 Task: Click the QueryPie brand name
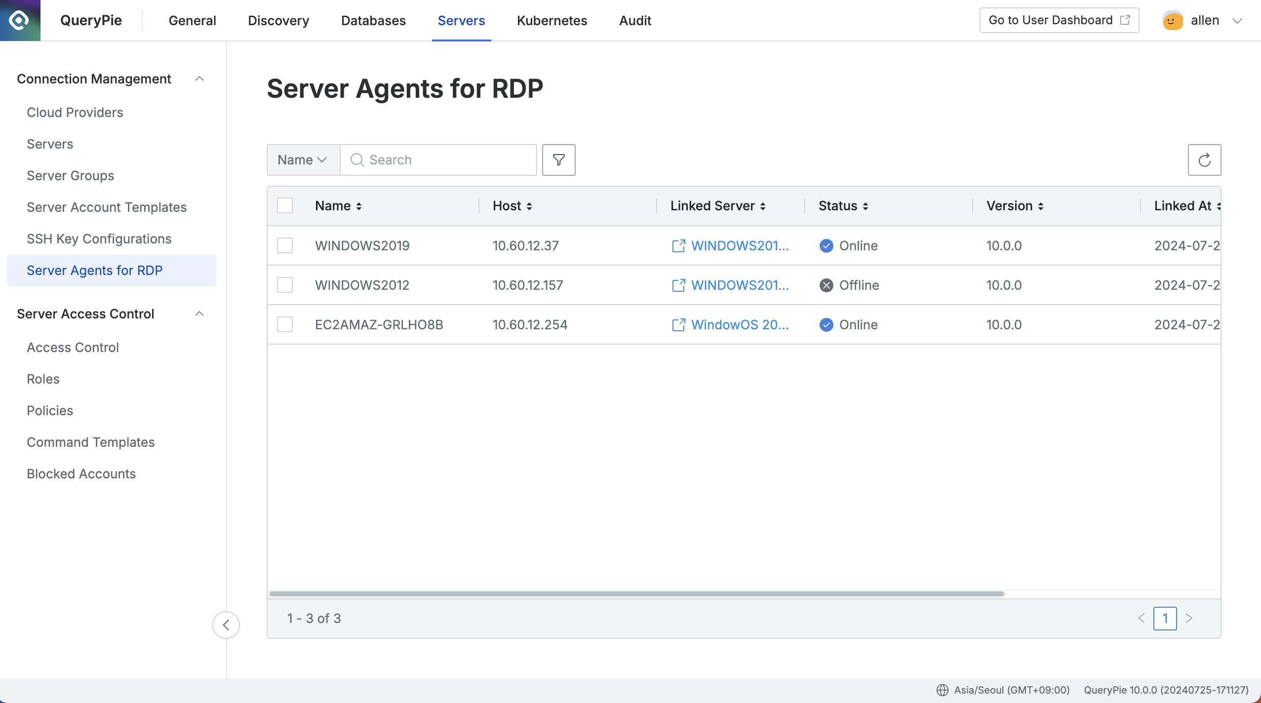[x=91, y=20]
